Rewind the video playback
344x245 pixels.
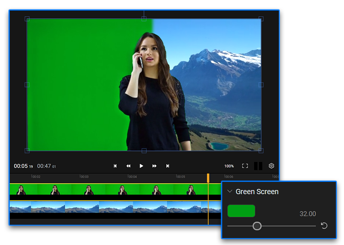click(x=128, y=166)
